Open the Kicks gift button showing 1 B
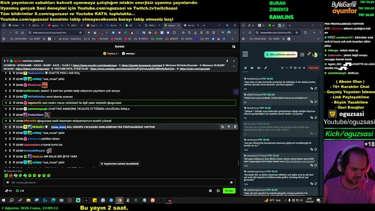 tap(20, 191)
